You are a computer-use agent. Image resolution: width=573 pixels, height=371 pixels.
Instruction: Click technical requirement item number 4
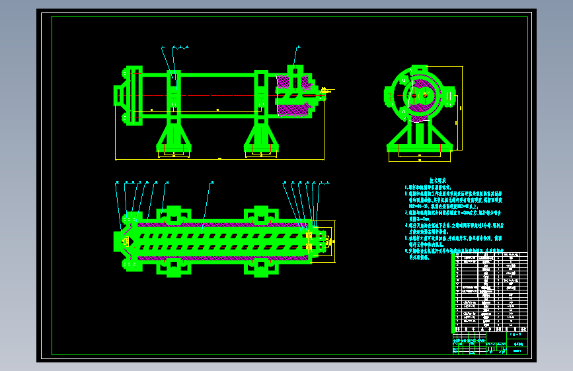point(454,228)
